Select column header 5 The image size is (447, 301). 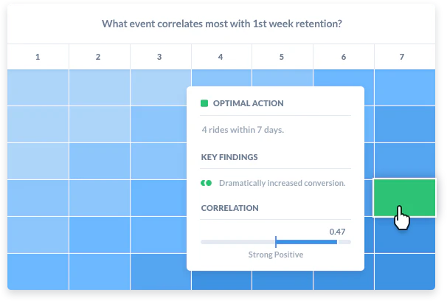click(283, 57)
